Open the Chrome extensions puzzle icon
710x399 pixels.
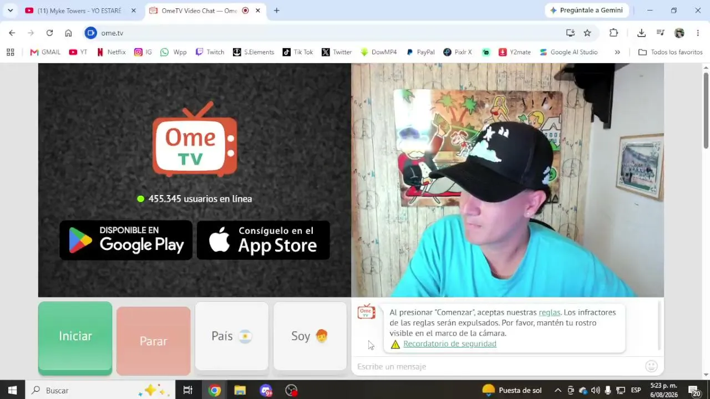[x=613, y=33]
